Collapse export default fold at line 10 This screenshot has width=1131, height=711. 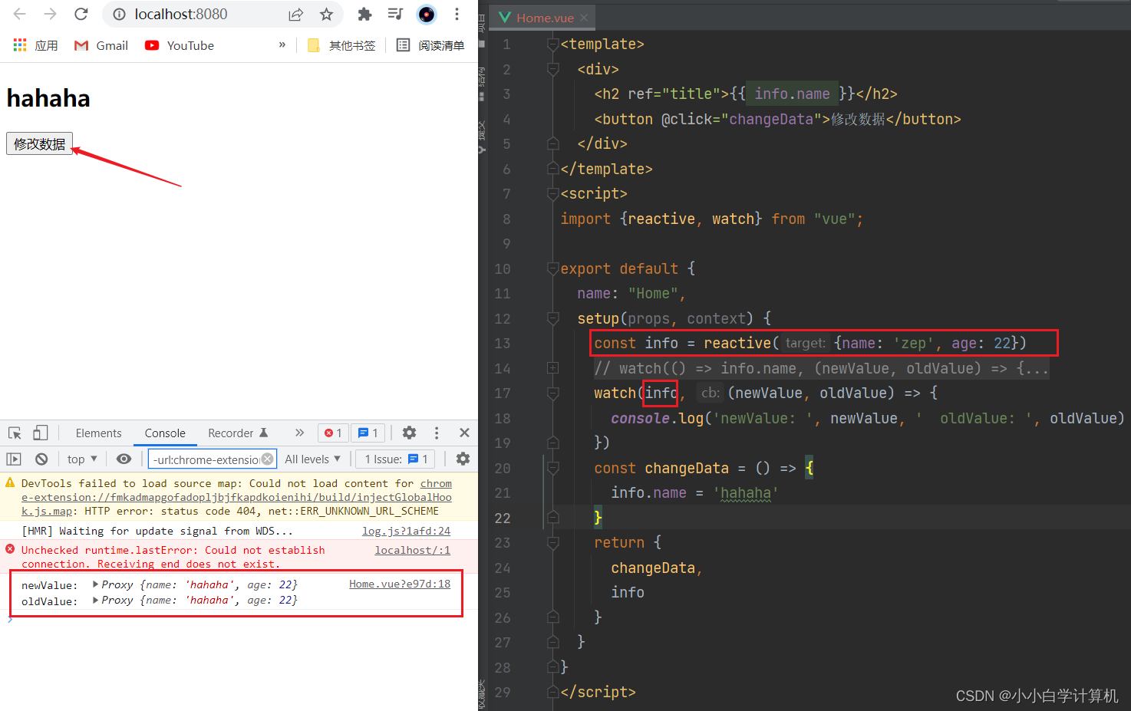point(552,268)
